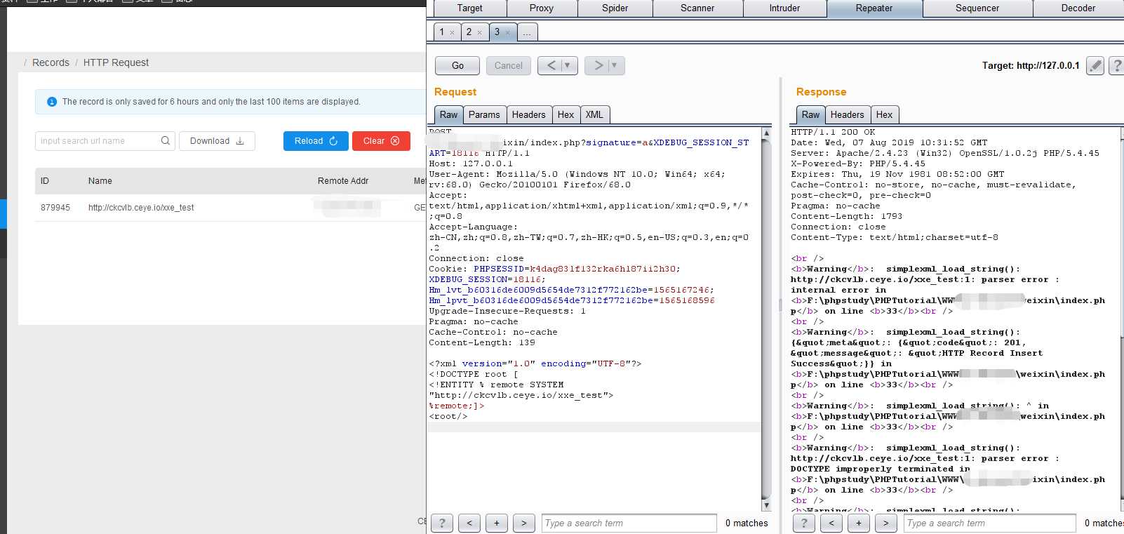The width and height of the screenshot is (1124, 534).
Task: Show Request Params view
Action: click(484, 114)
